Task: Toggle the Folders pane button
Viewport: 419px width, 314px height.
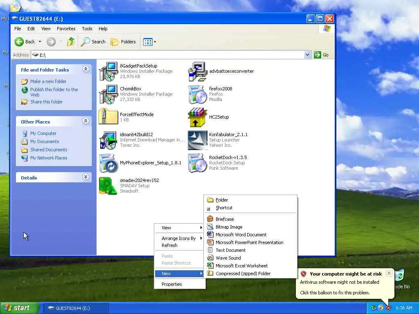Action: tap(123, 42)
